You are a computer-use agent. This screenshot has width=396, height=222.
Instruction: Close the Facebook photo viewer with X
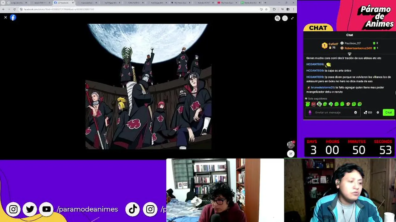(x=5, y=18)
